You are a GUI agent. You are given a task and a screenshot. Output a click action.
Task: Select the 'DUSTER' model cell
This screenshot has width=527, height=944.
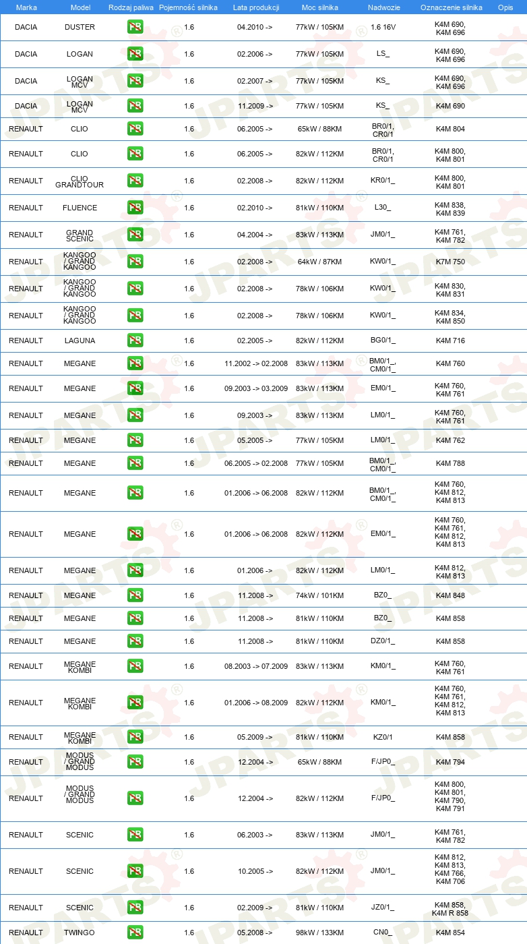tap(80, 27)
